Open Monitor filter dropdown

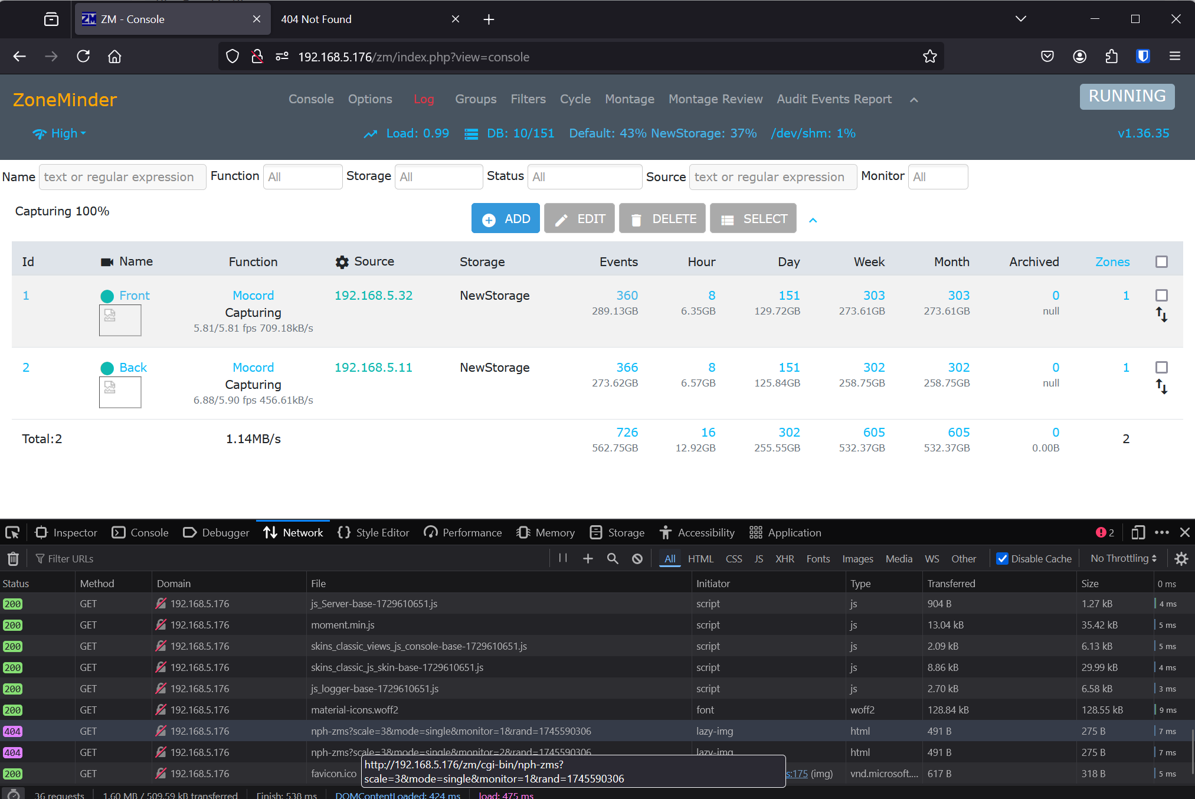[938, 176]
